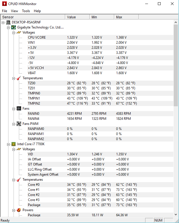Collapse the Gigabyte Technology node
The image size is (179, 223).
tap(8, 27)
